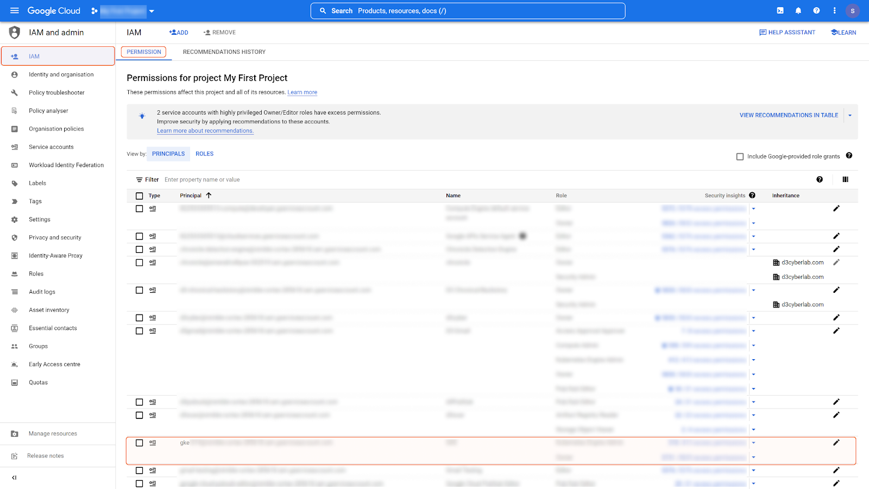Edit the gke principal with pencil icon
Viewport: 869px width, 489px height.
pyautogui.click(x=836, y=443)
